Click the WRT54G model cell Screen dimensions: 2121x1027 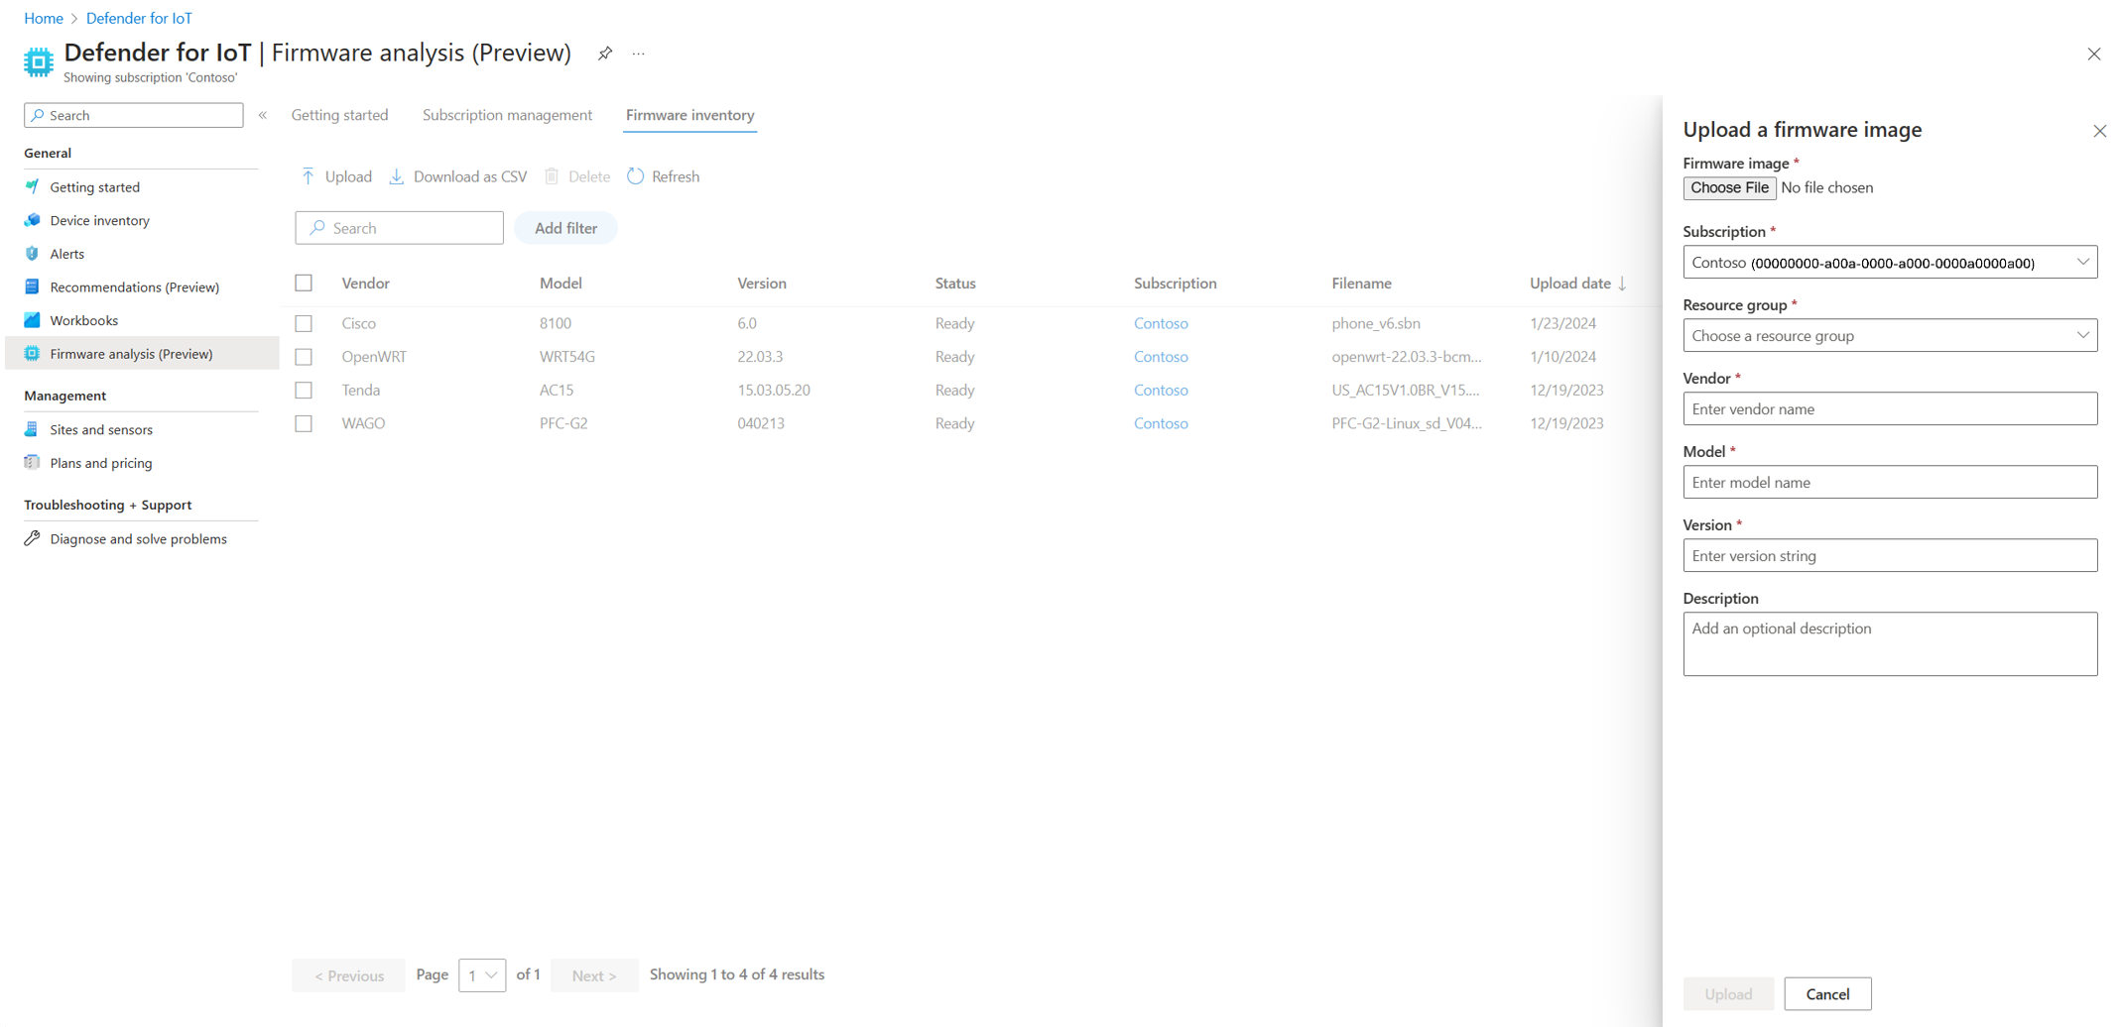click(x=567, y=357)
